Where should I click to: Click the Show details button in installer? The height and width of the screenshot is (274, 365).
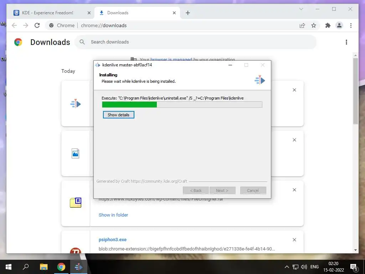pyautogui.click(x=118, y=115)
